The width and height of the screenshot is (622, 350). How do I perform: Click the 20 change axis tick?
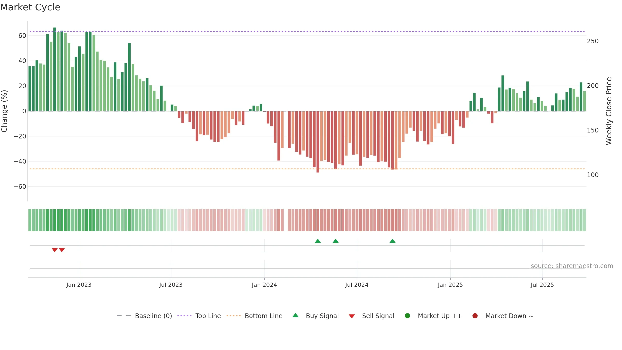point(22,86)
